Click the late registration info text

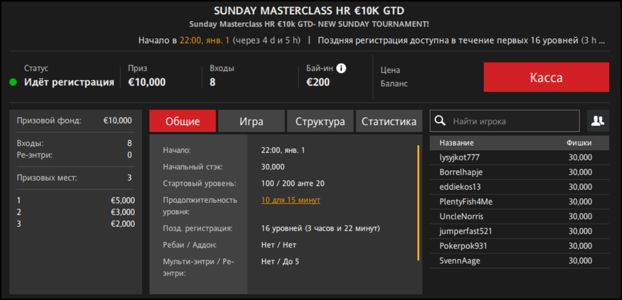461,40
